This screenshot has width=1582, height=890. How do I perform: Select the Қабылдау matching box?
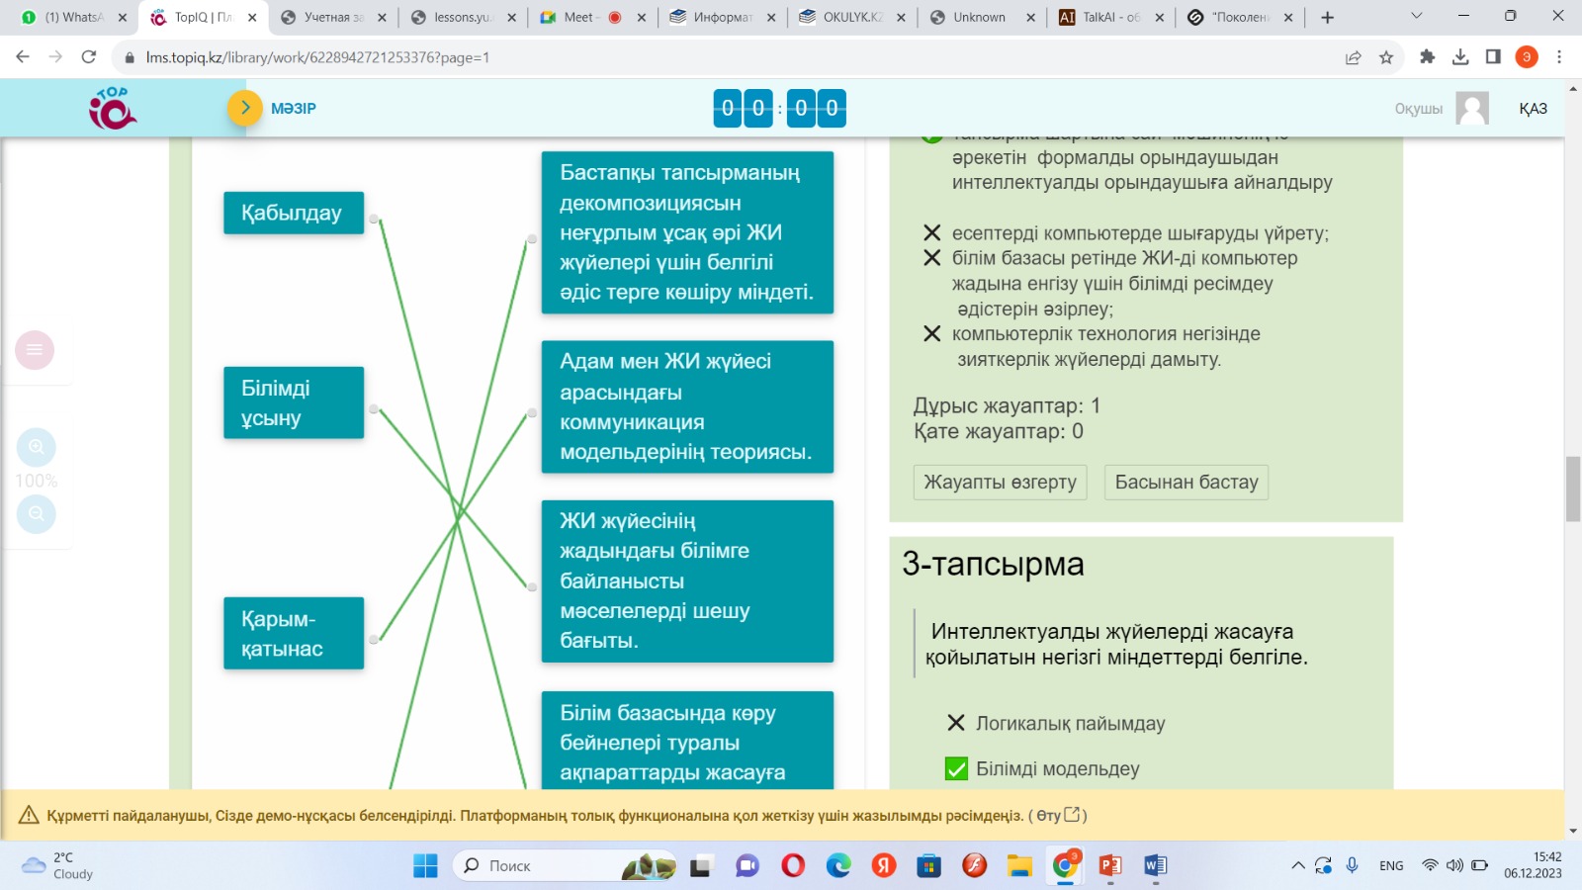tap(293, 213)
